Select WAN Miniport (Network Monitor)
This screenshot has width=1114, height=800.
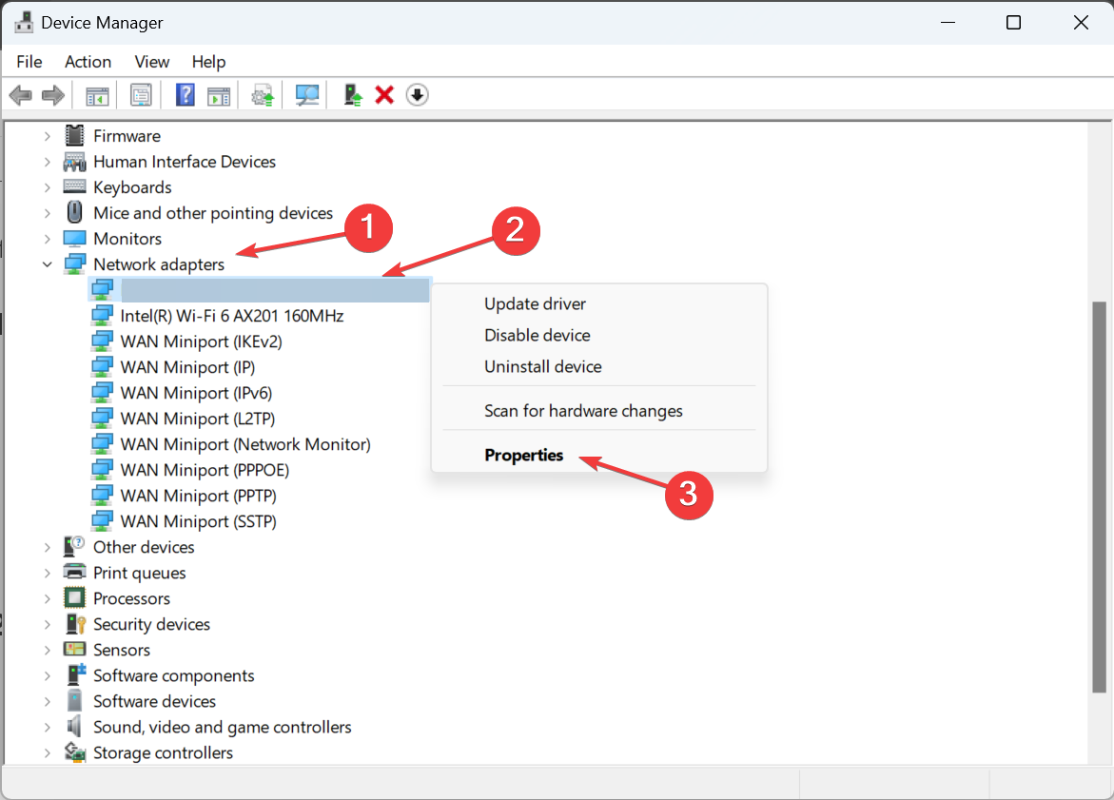click(245, 444)
